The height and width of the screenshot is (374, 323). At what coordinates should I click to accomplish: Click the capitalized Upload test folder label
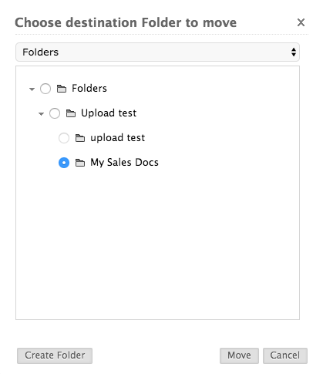click(x=109, y=113)
